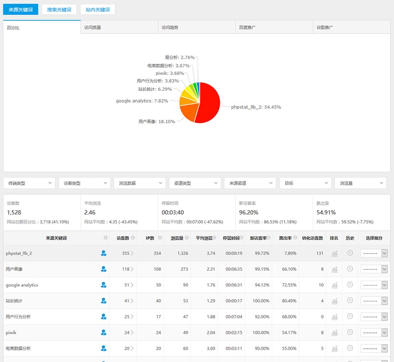Switch to 搜索关键词 tab
Screen dimensions: 394x362
point(59,9)
